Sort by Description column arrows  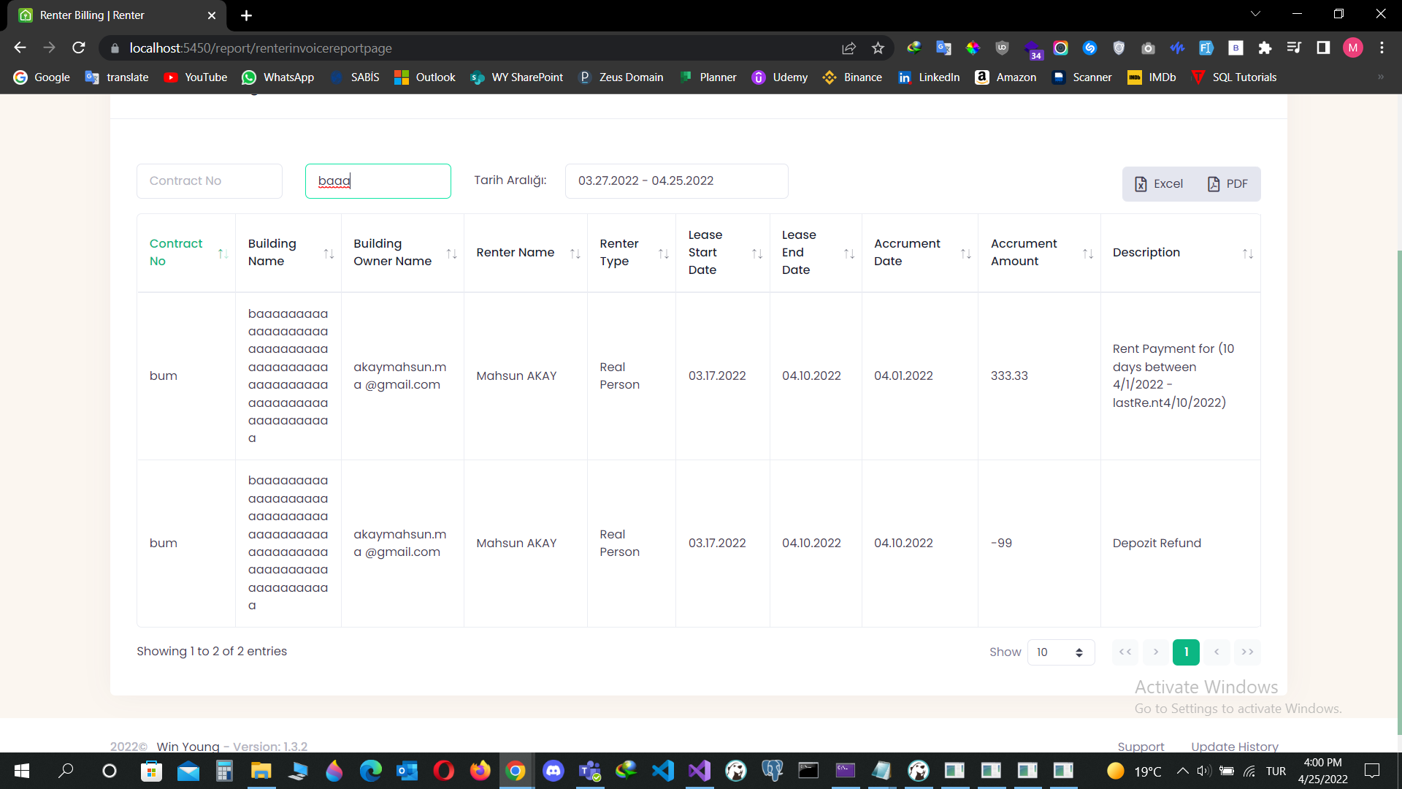click(1247, 254)
